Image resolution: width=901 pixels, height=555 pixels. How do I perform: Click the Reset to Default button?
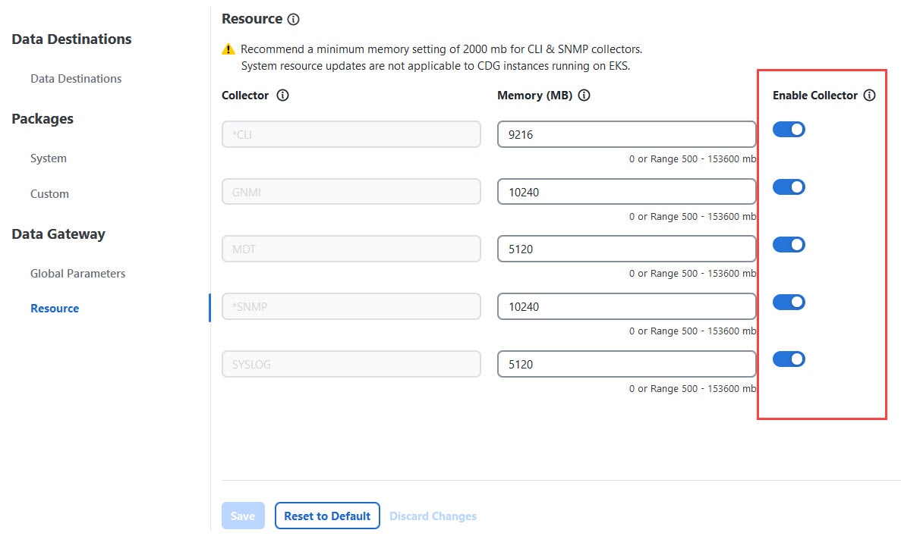(x=327, y=516)
